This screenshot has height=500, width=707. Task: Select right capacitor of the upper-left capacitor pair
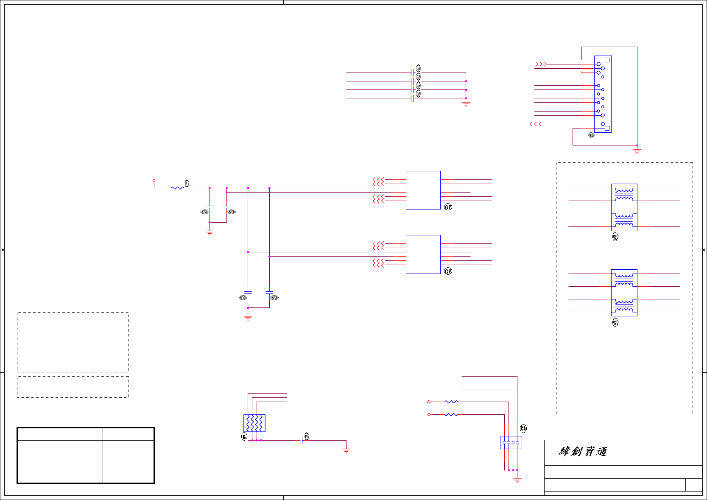226,207
